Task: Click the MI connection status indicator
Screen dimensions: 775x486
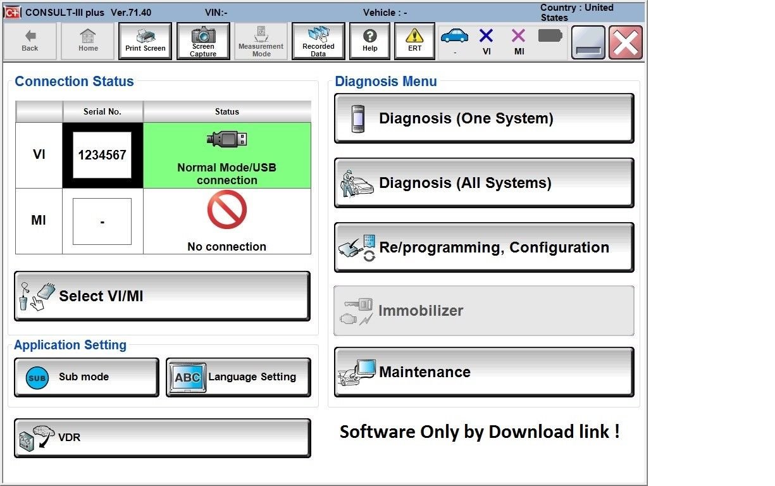Action: click(x=519, y=41)
